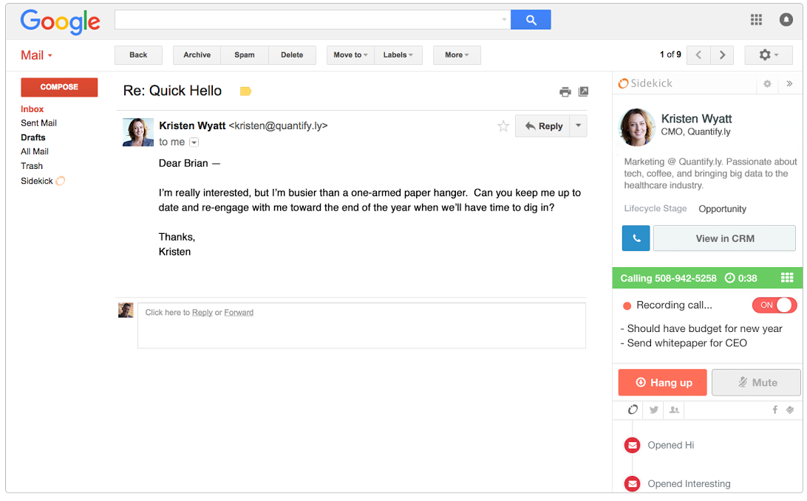
Task: Expand the Reply options dropdown arrow
Action: tap(577, 126)
